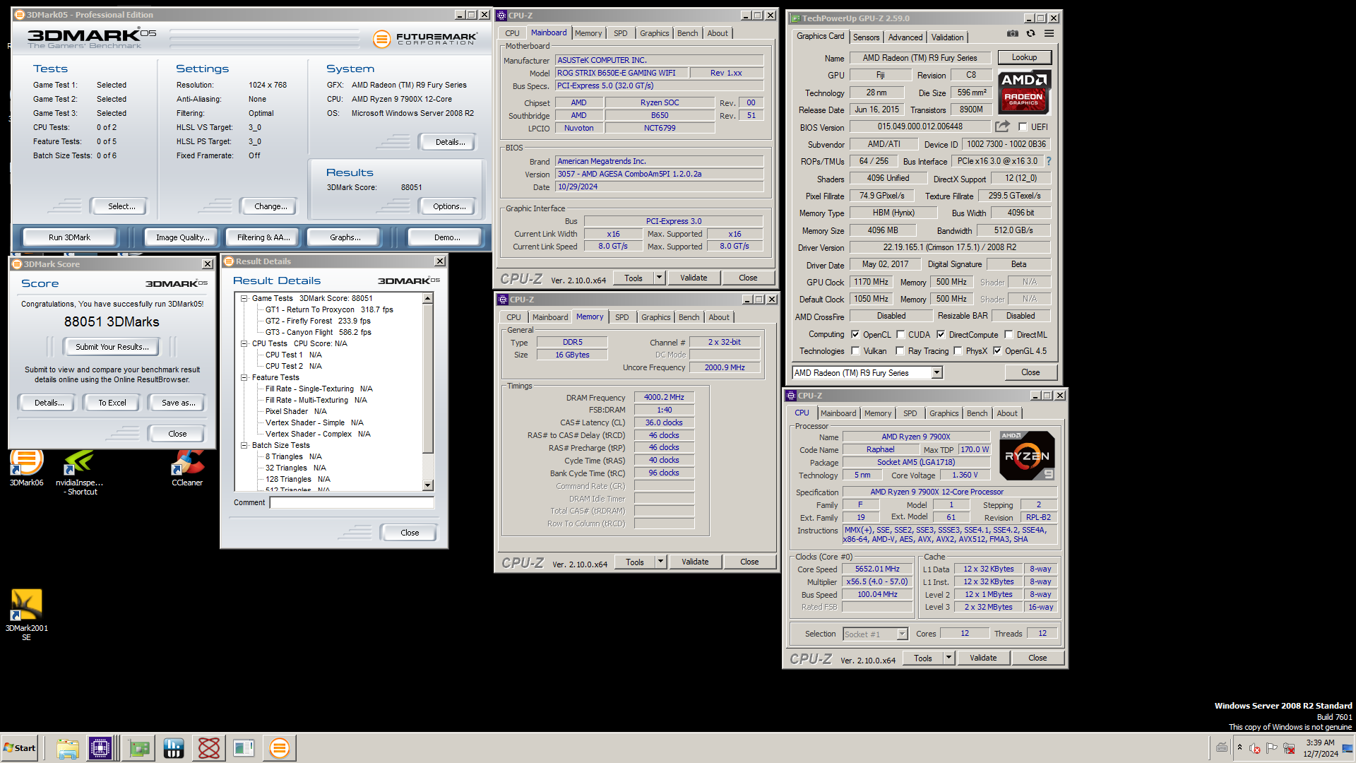Click the HWiNFO-style blue bars taskbar icon
Screen dimensions: 1356x763
(x=174, y=747)
